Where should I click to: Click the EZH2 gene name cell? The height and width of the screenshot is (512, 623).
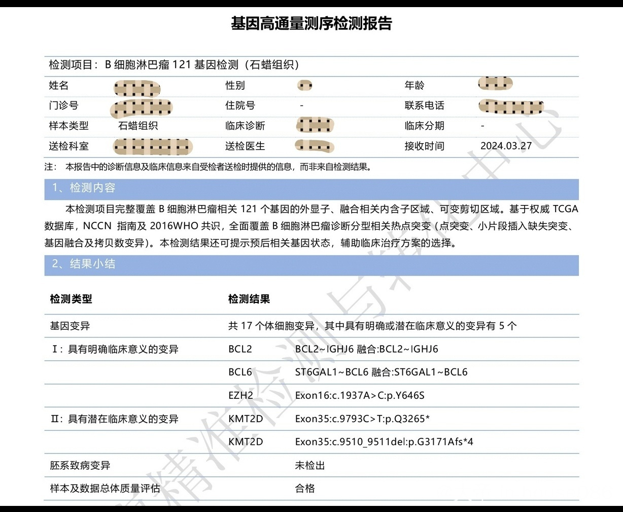tap(240, 395)
